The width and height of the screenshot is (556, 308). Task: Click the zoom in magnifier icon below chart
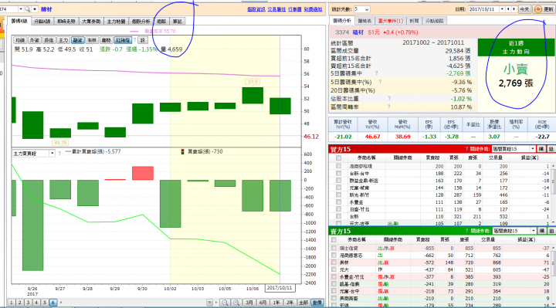[236, 303]
